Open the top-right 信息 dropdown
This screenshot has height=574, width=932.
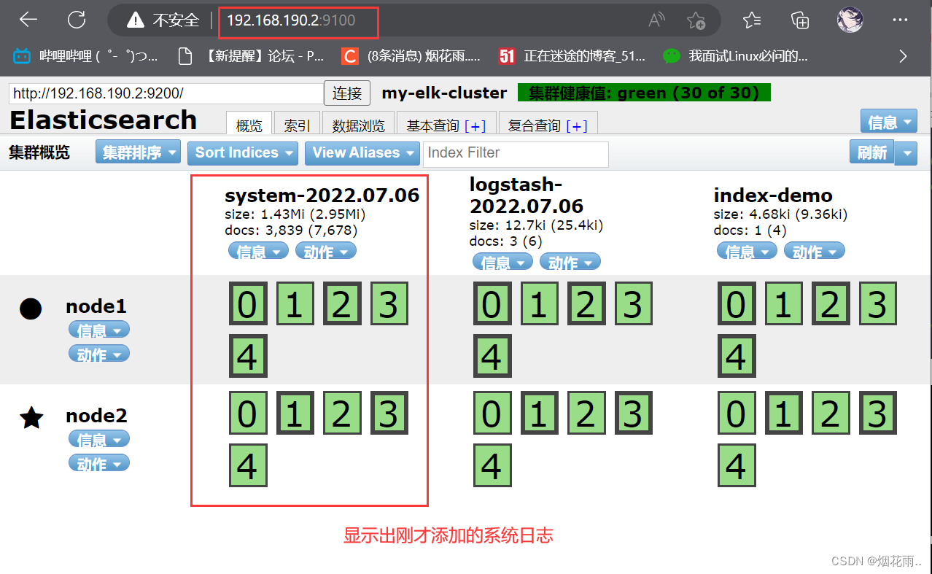point(888,122)
